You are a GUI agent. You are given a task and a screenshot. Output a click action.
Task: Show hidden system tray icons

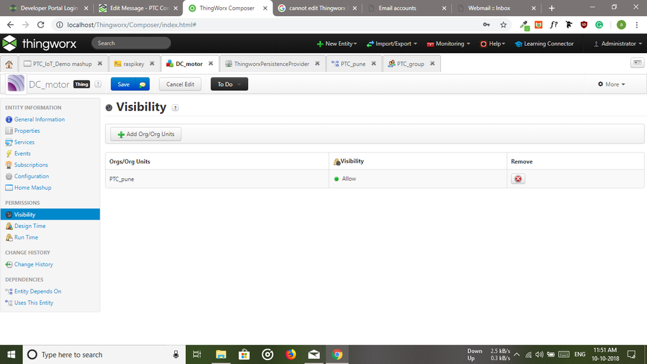click(517, 354)
